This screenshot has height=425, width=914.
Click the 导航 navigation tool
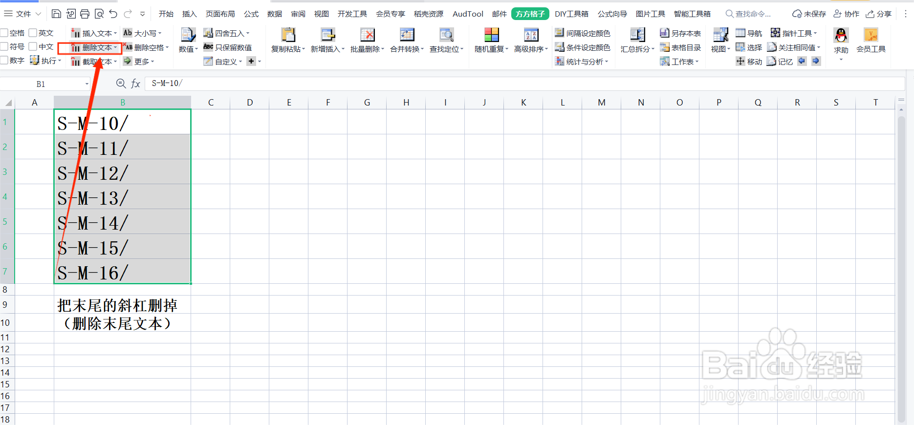[749, 33]
